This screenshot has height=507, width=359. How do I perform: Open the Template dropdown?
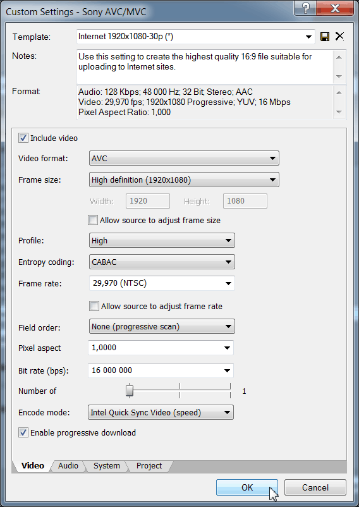[195, 37]
